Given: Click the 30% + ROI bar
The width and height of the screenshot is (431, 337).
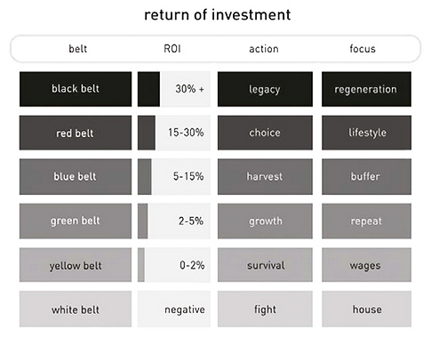Looking at the screenshot, I should coord(174,89).
